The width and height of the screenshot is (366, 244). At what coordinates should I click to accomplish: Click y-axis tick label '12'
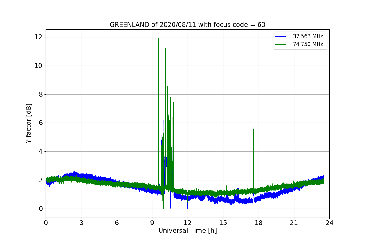(39, 37)
